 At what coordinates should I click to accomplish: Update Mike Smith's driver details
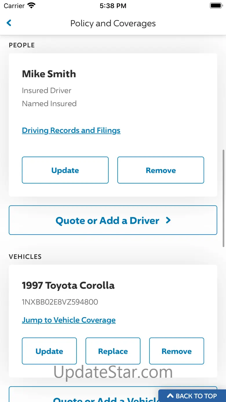tap(65, 170)
